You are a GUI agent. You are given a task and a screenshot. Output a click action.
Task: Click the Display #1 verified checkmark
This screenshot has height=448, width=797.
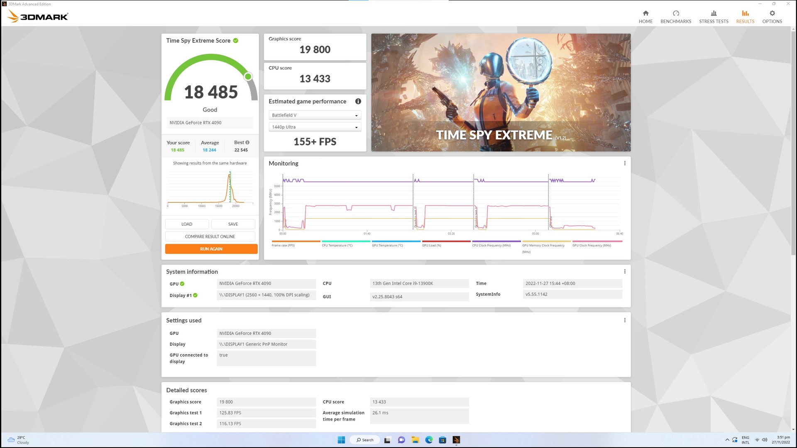195,295
